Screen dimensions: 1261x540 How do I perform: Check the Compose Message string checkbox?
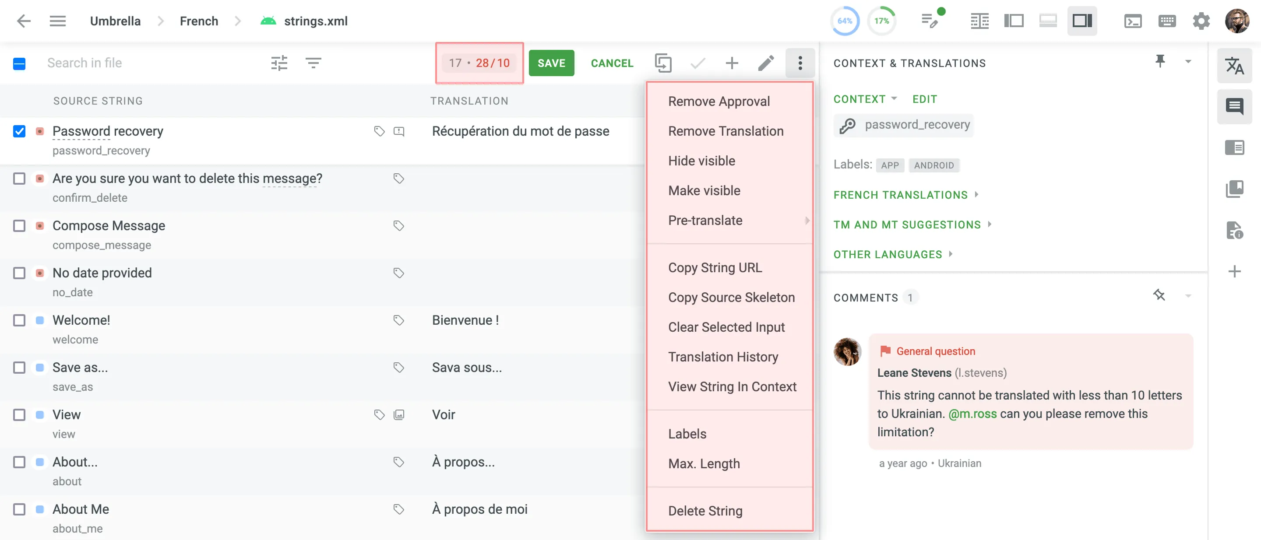[19, 225]
